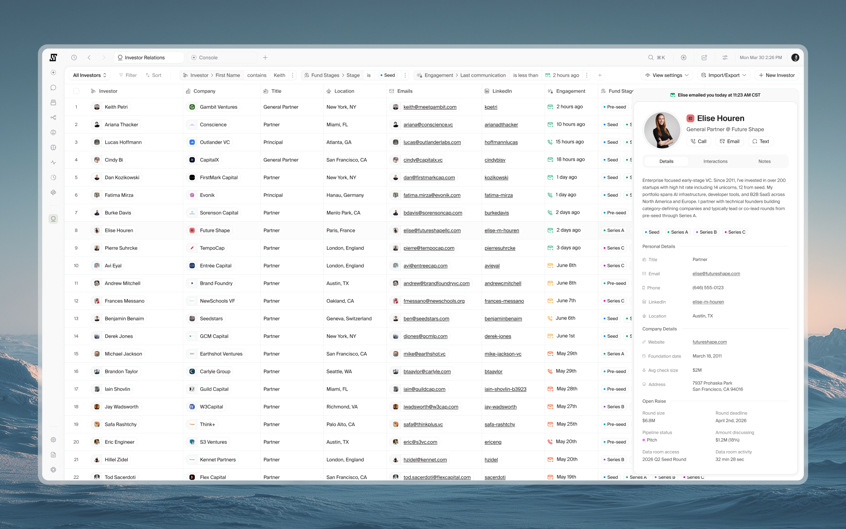This screenshot has height=529, width=846.
Task: Open the chat bubble icon in sidebar
Action: [53, 88]
